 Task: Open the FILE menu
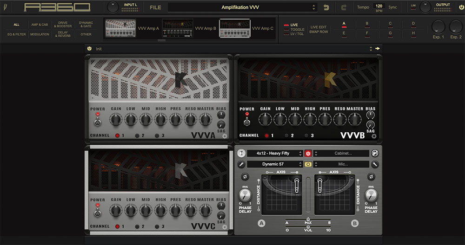[x=155, y=7]
